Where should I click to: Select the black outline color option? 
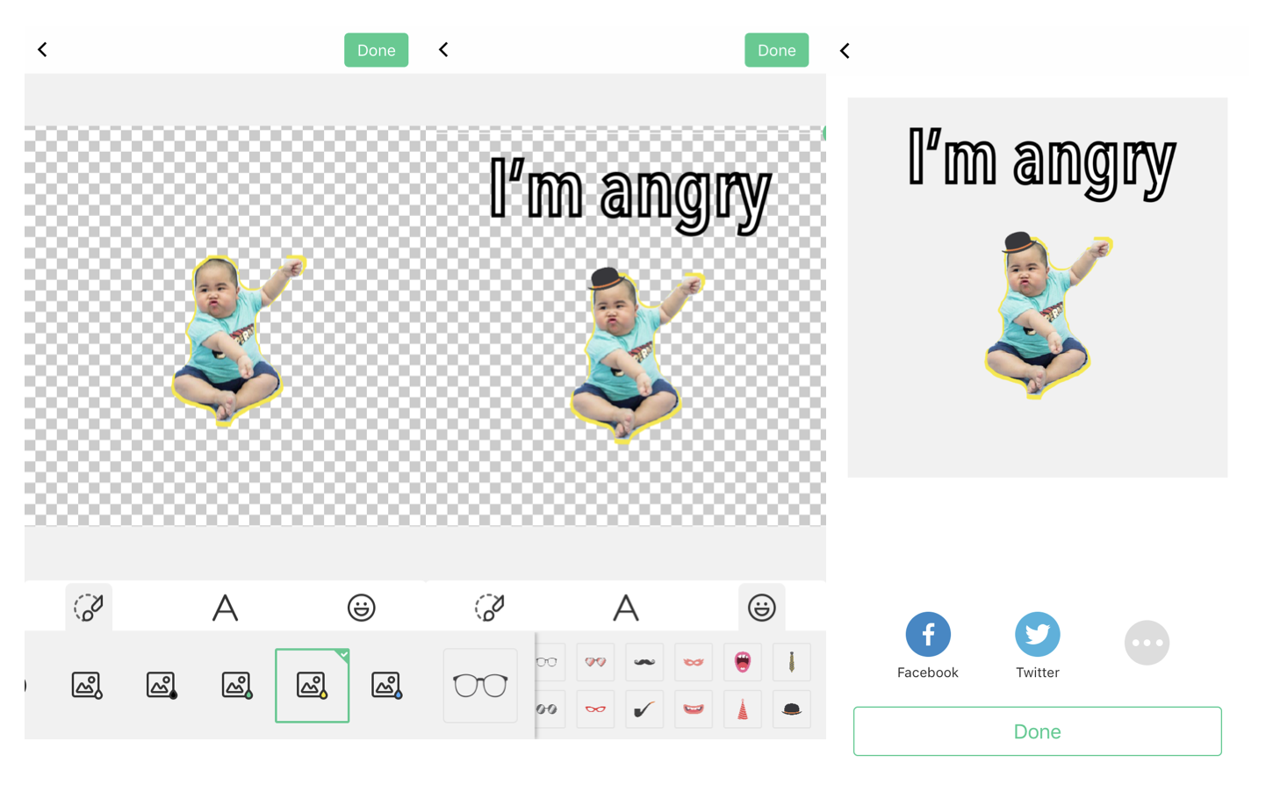162,685
